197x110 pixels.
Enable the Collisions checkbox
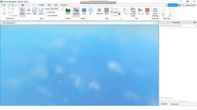tap(46, 12)
